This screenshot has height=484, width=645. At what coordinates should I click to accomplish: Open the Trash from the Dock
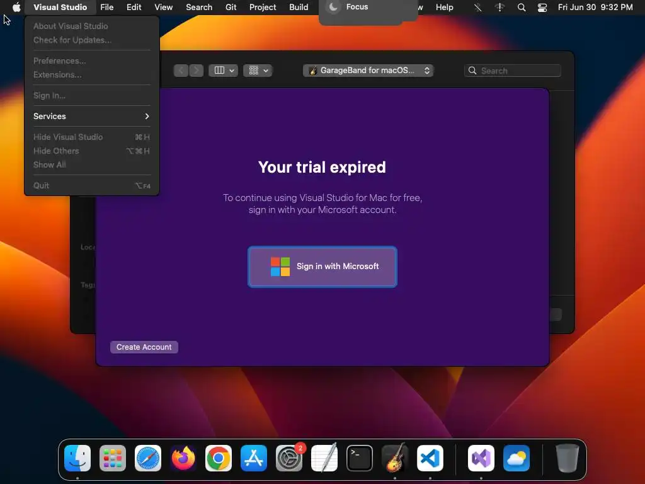568,458
